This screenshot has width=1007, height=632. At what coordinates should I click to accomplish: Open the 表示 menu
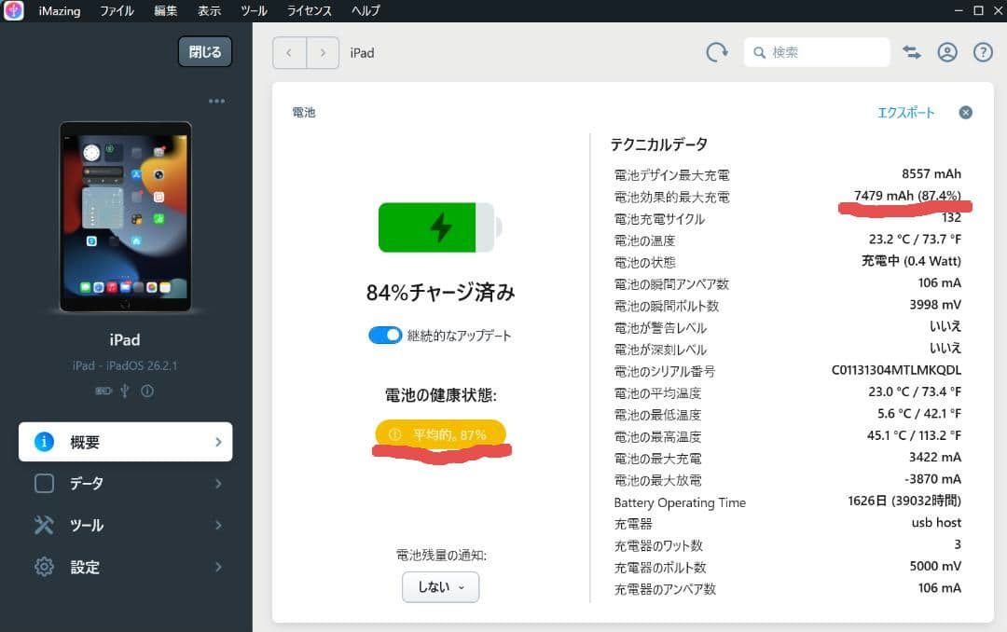[209, 11]
